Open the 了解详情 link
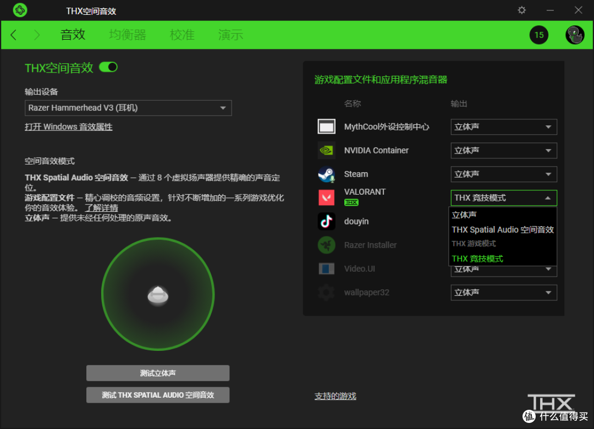 [101, 208]
